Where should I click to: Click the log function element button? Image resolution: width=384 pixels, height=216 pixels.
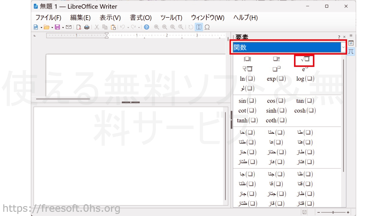pyautogui.click(x=305, y=79)
